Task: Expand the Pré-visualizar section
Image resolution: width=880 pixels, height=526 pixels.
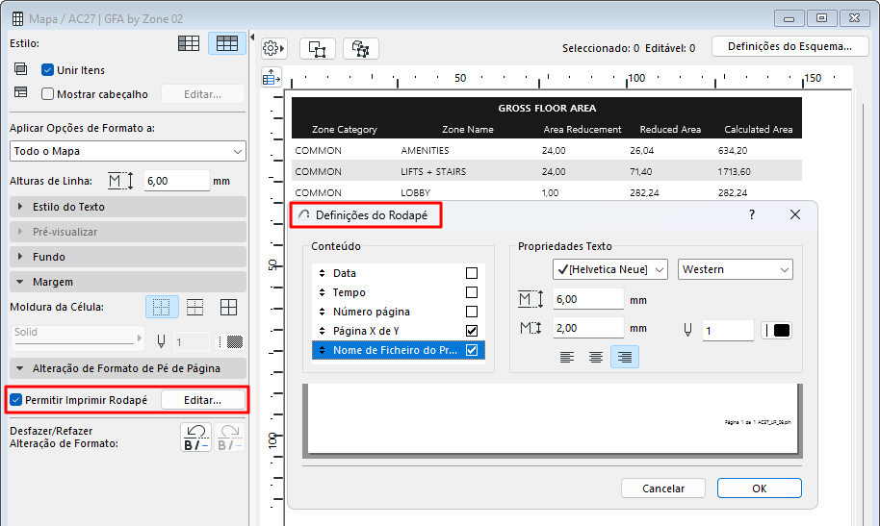Action: tap(128, 232)
